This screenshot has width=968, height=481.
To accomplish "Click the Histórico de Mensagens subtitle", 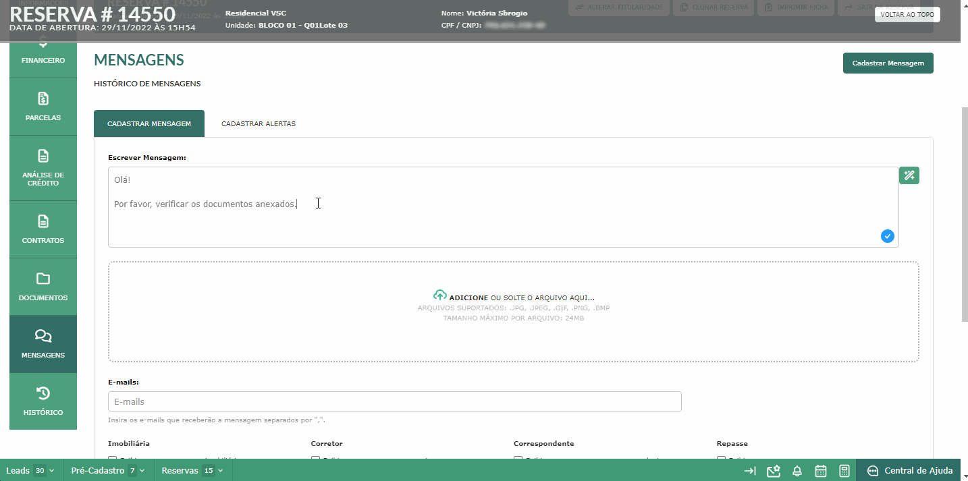I will (x=147, y=84).
